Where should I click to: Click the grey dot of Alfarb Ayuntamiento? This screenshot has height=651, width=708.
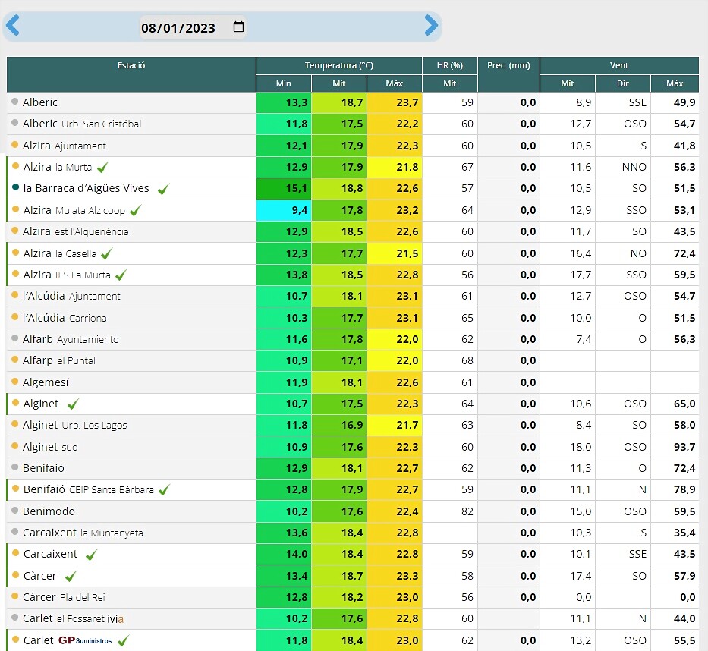[15, 338]
